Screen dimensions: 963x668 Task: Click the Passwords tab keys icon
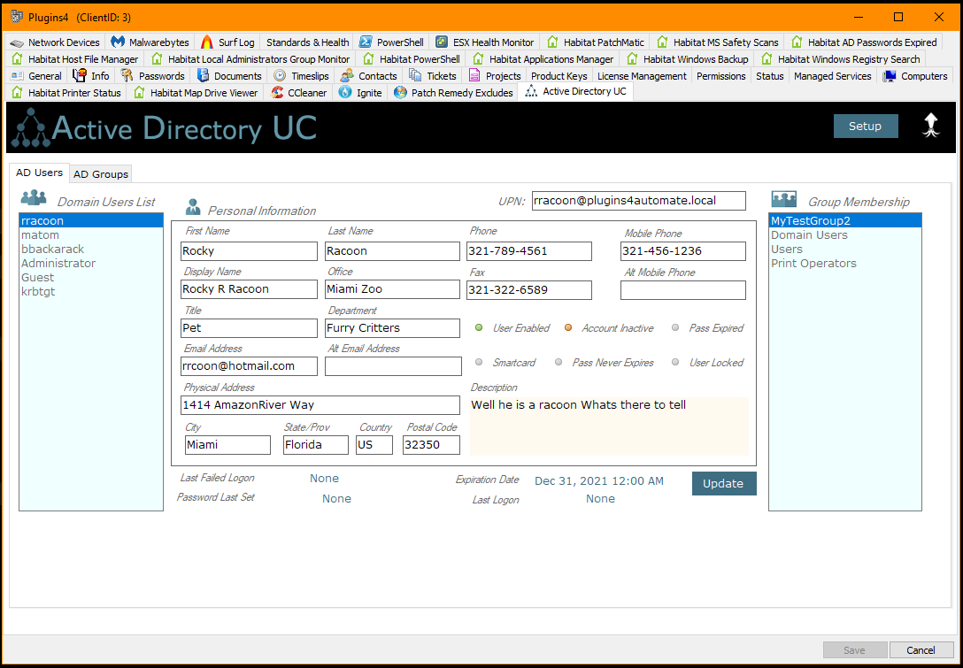[x=127, y=76]
